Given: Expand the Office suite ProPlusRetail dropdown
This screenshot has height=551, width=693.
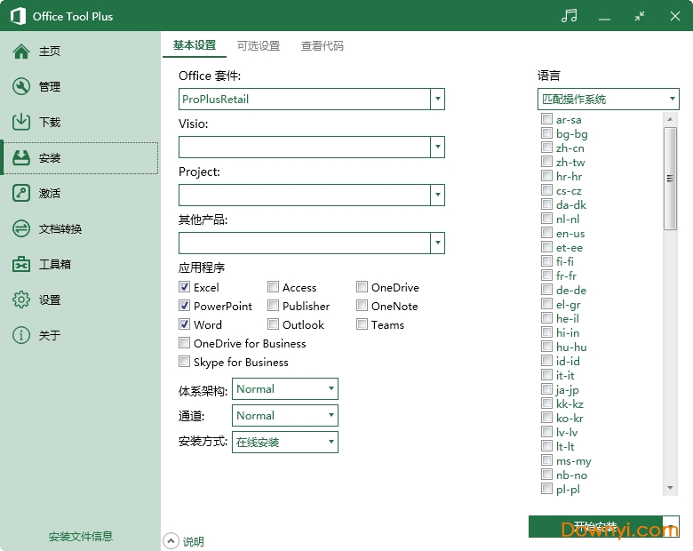Looking at the screenshot, I should 437,100.
